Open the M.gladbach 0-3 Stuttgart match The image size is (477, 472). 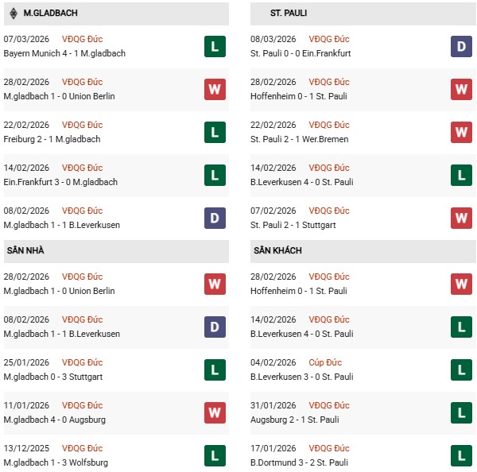tap(52, 377)
